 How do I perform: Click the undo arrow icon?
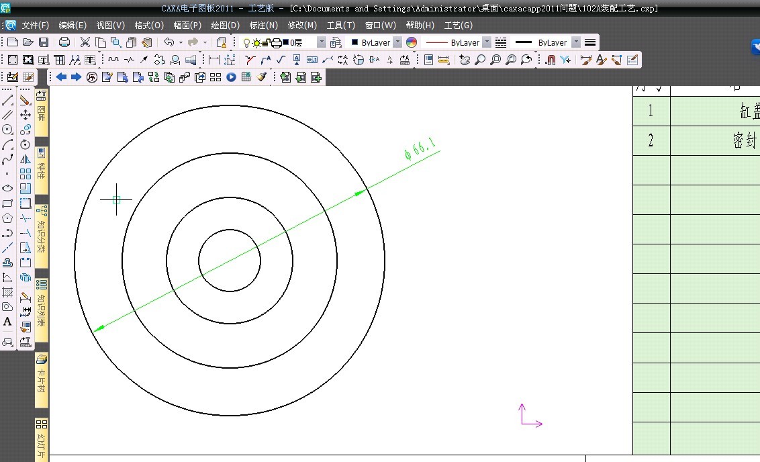tap(169, 42)
